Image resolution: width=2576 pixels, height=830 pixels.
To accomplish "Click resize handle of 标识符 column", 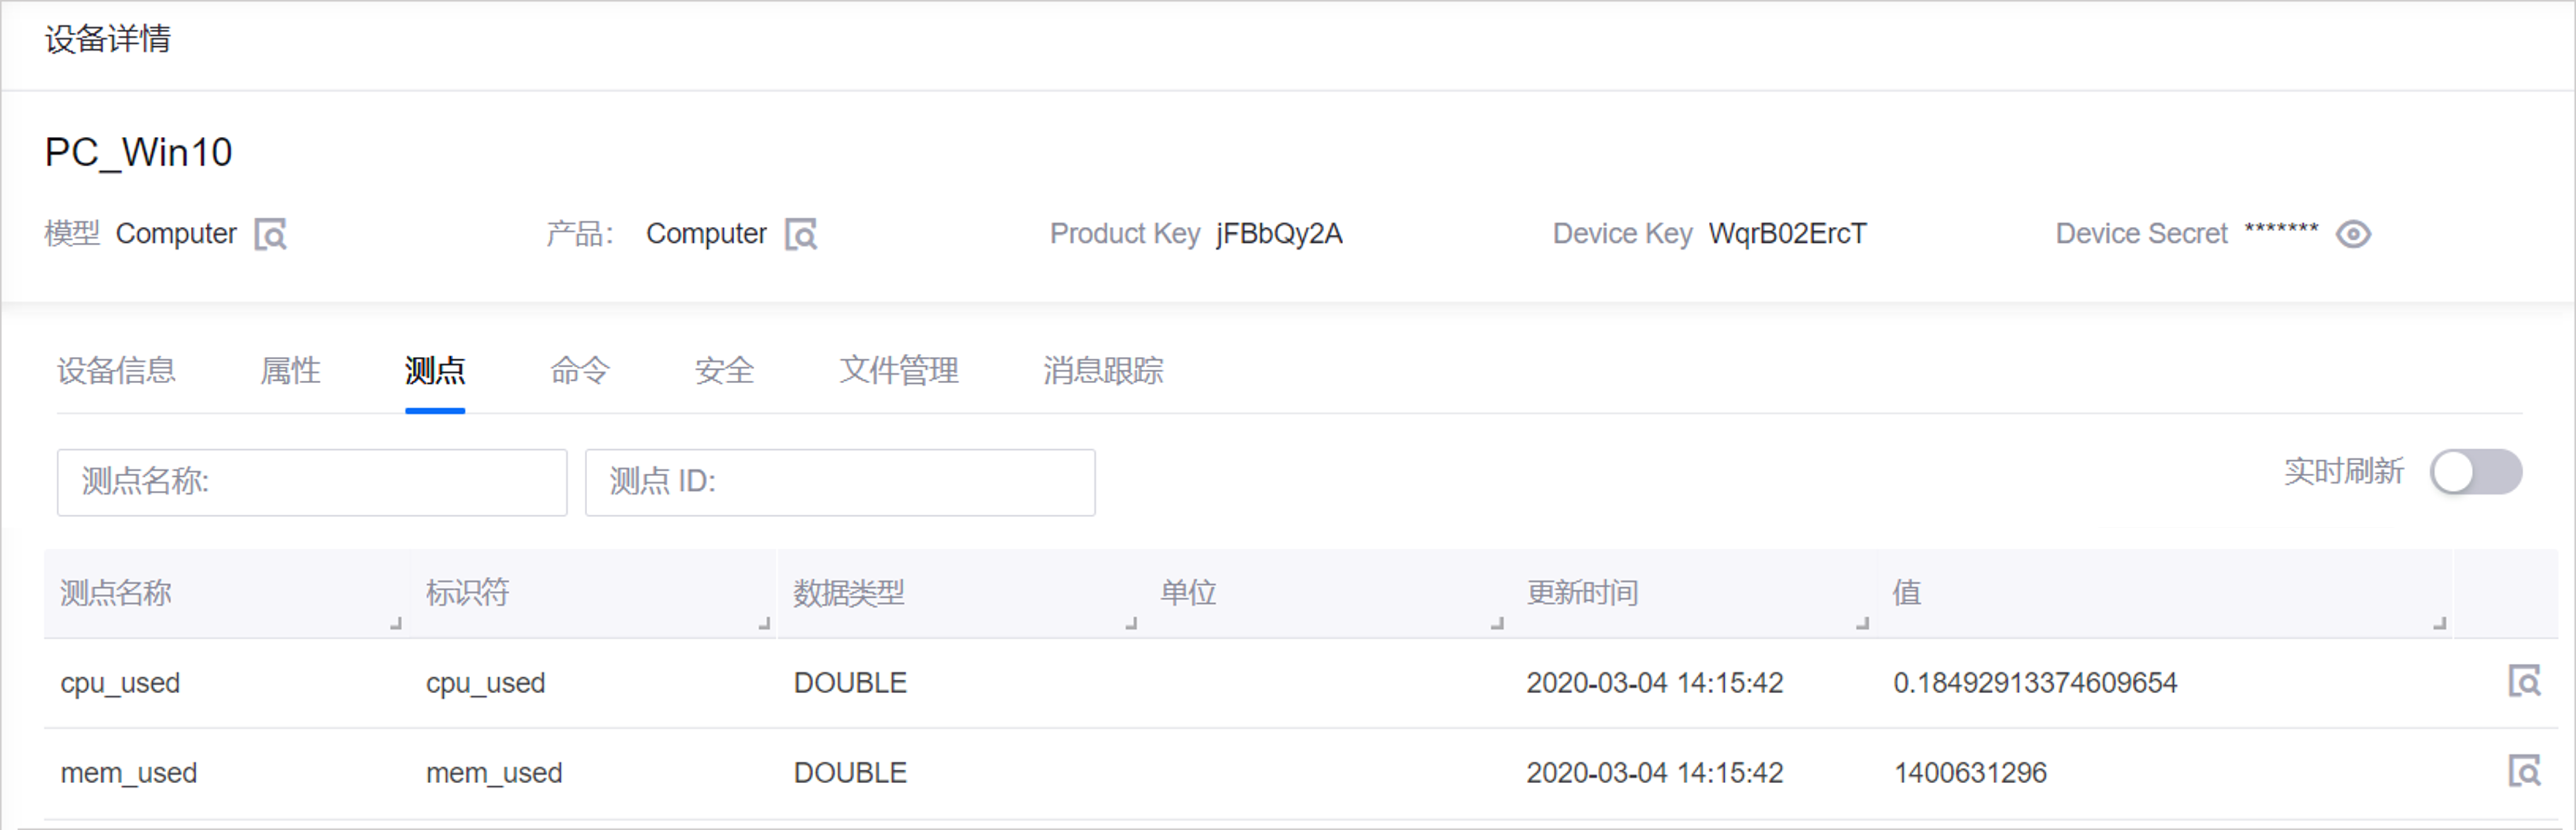I will pyautogui.click(x=764, y=624).
